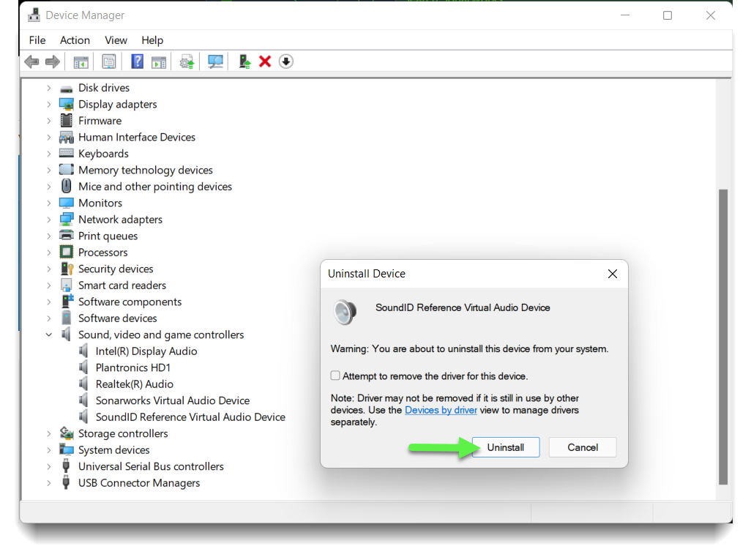
Task: Open the Action menu
Action: tap(75, 40)
